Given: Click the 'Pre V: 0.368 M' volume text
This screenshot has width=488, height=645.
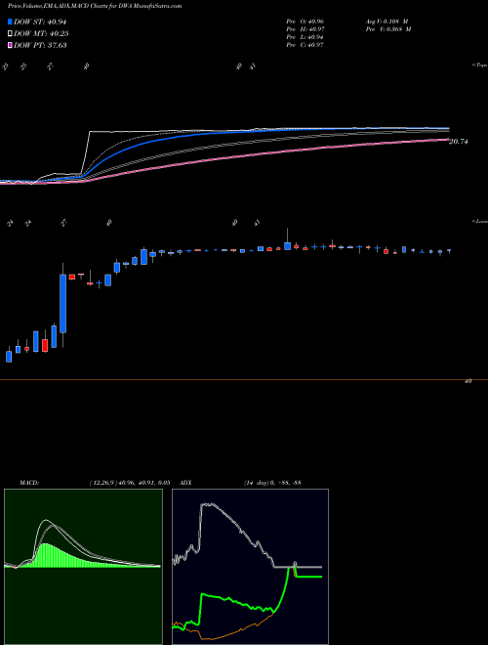Looking at the screenshot, I should pos(388,29).
